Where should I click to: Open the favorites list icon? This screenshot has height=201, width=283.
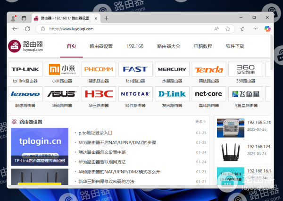243,29
